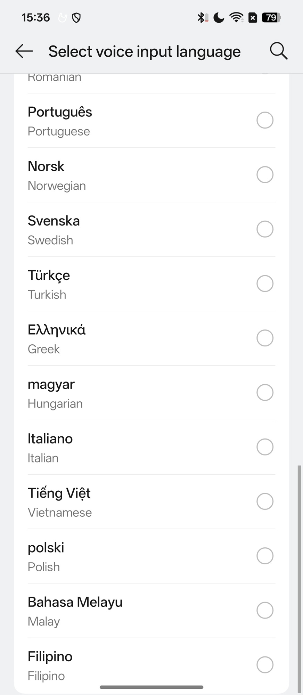The image size is (303, 695).
Task: Tap the battery level indicator
Action: 271,17
